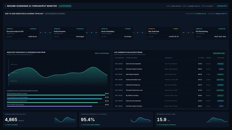Click the ATS action badge for Distributed Storage Eng
The width and height of the screenshot is (232, 130).
pyautogui.click(x=220, y=85)
